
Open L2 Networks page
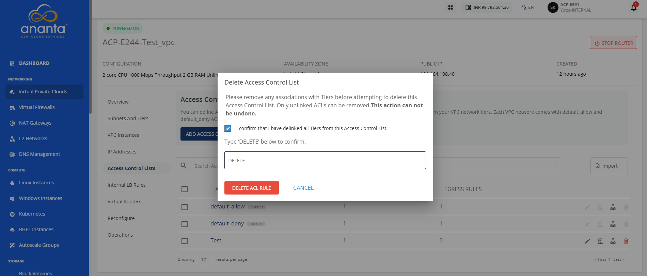33,139
